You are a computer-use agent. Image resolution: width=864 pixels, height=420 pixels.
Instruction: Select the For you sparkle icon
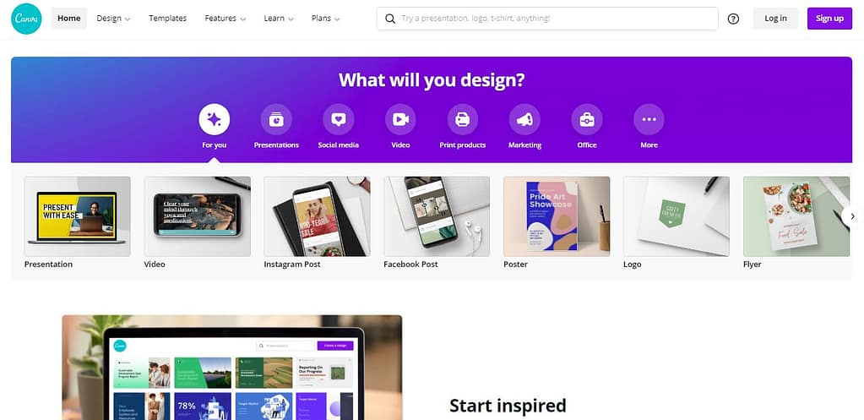click(x=215, y=119)
